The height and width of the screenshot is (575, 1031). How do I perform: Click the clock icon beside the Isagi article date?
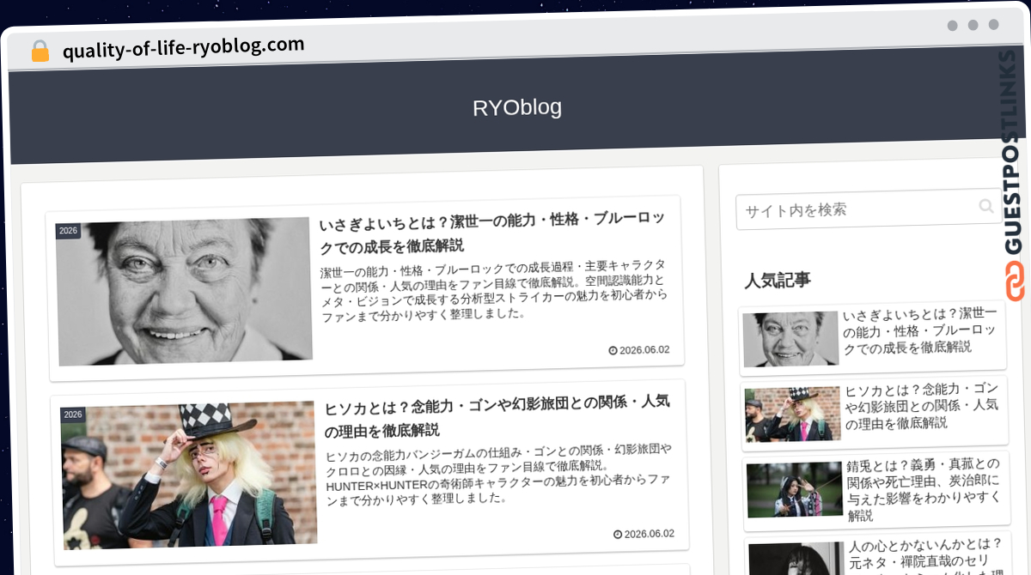tap(613, 350)
